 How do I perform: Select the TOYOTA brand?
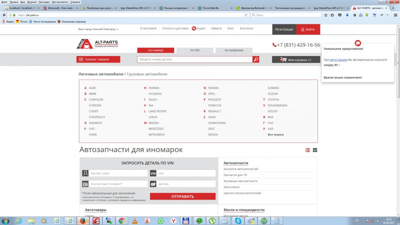pos(273,99)
